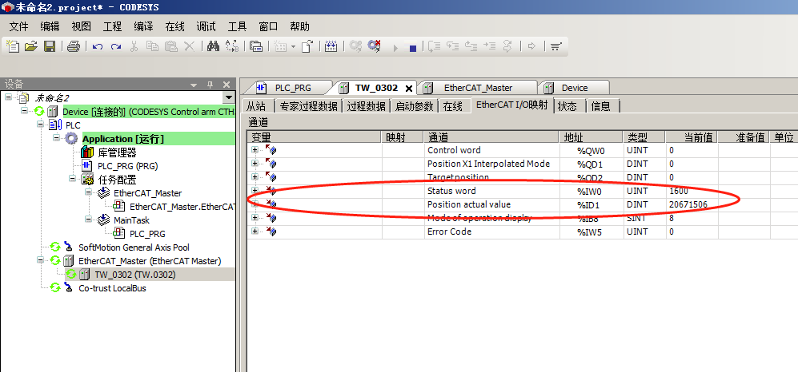Open the 在线 menu
Viewport: 798px width, 372px height.
pos(174,26)
